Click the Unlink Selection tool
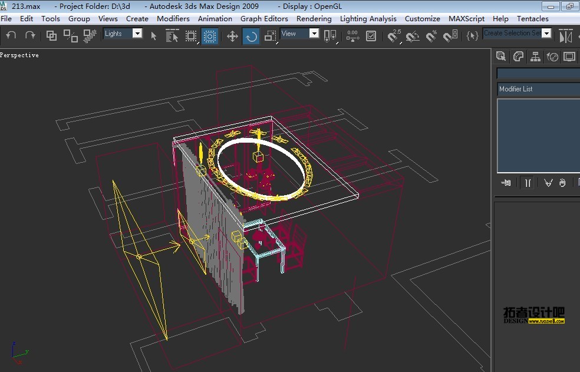The width and height of the screenshot is (580, 372). tap(70, 35)
